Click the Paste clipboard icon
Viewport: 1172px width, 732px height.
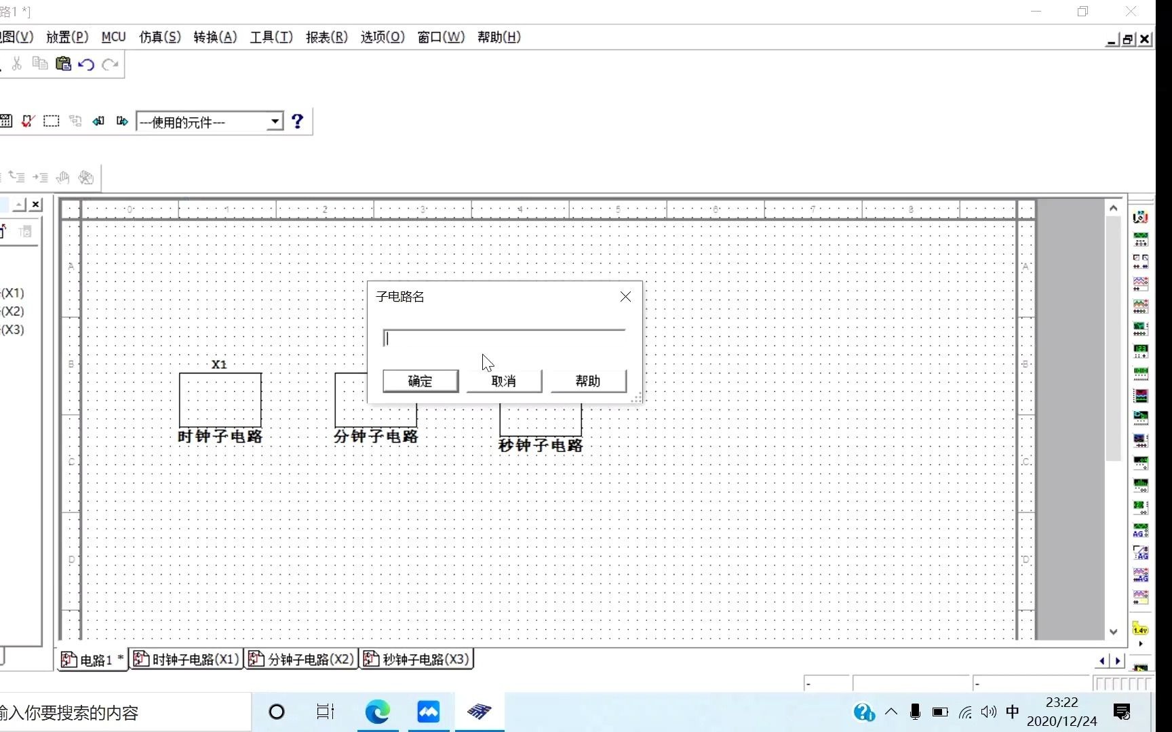[63, 64]
